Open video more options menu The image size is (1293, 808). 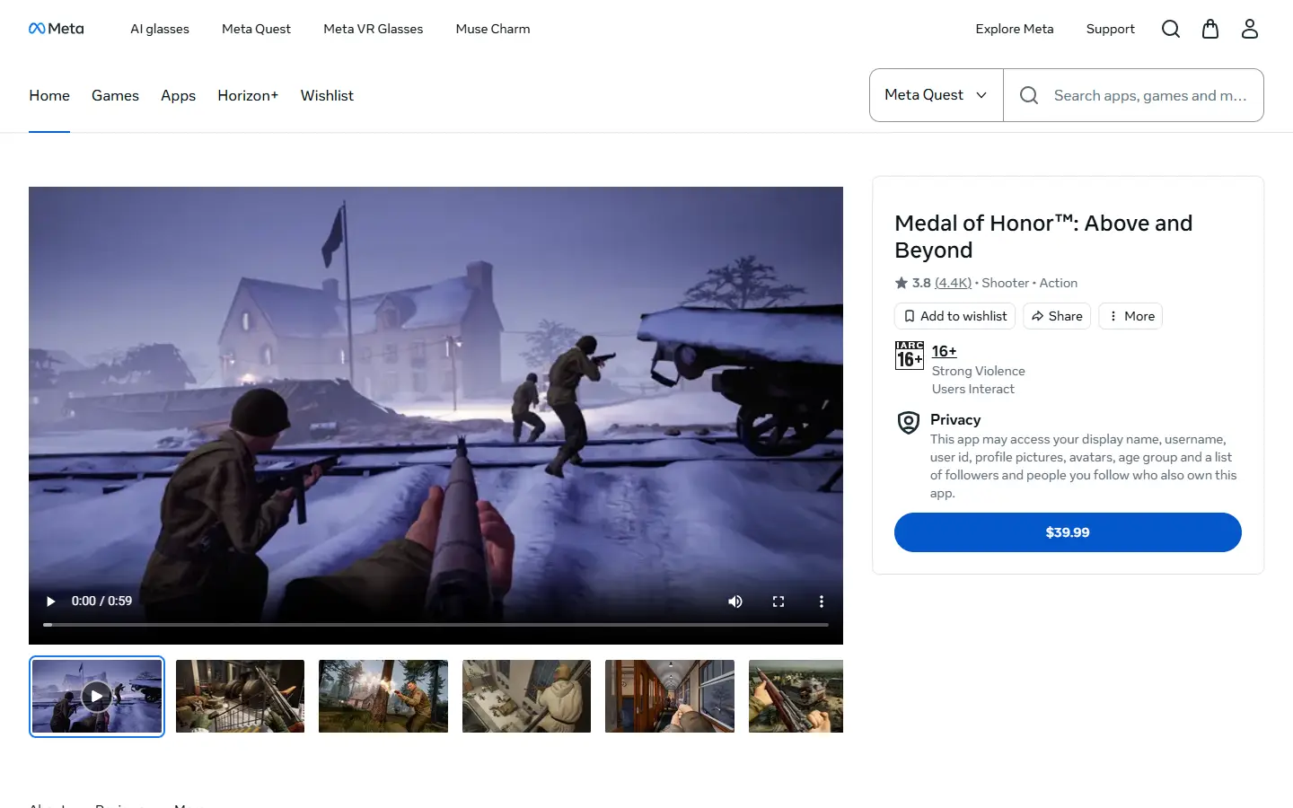[822, 602]
